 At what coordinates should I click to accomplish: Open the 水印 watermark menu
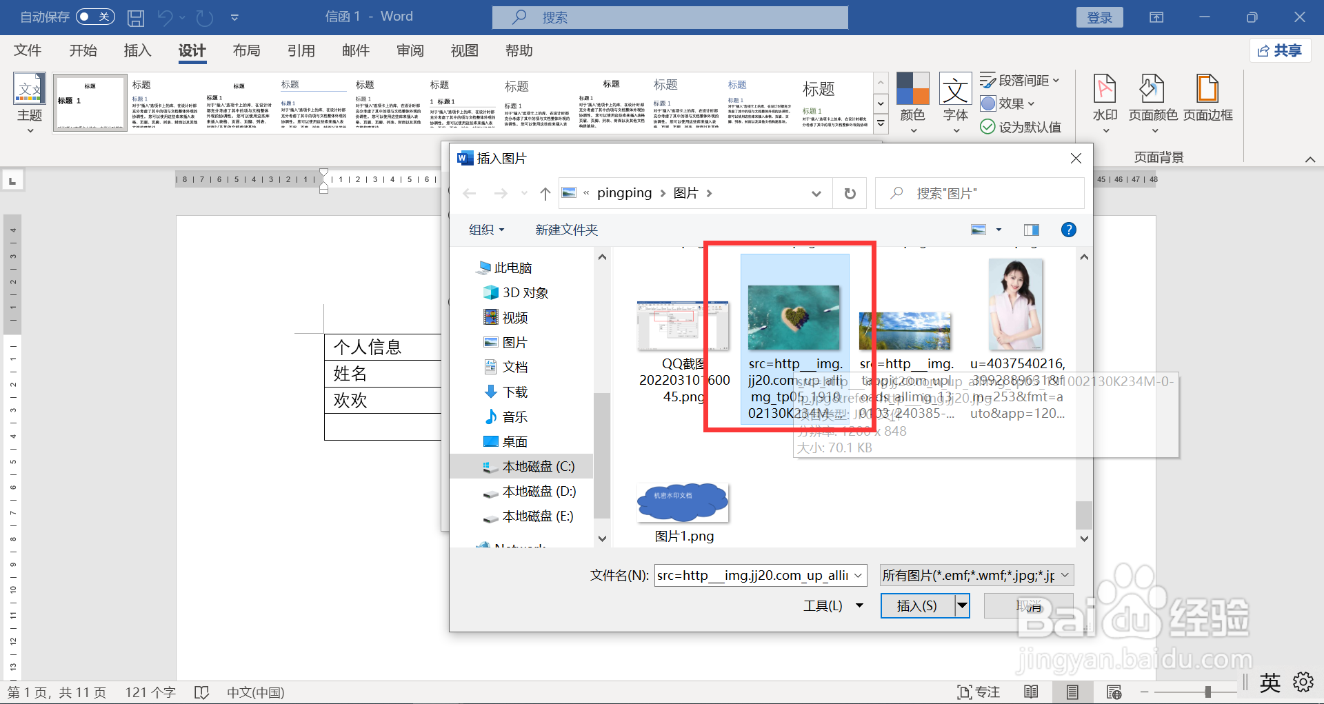click(1105, 102)
